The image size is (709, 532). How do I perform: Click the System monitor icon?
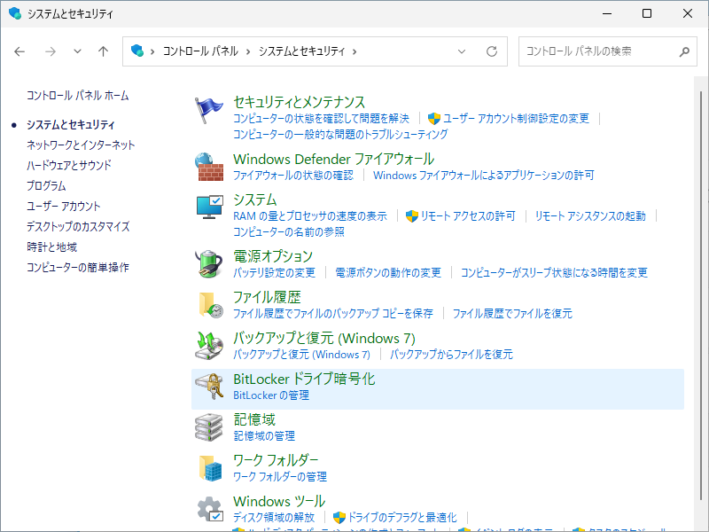(x=209, y=207)
